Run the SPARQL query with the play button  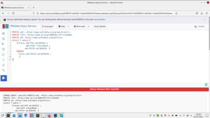pos(4,78)
